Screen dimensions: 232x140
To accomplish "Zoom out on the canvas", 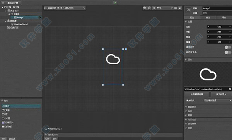I will click(x=149, y=8).
